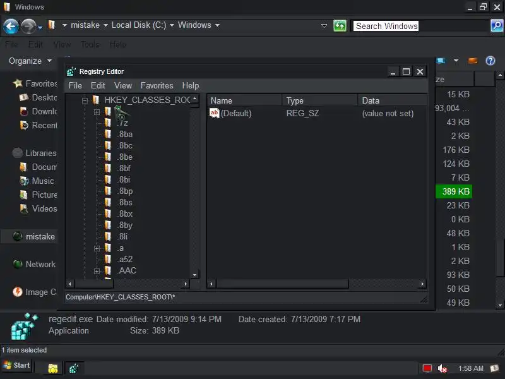The width and height of the screenshot is (505, 379).
Task: Open the Pictures library in sidebar
Action: 38,195
